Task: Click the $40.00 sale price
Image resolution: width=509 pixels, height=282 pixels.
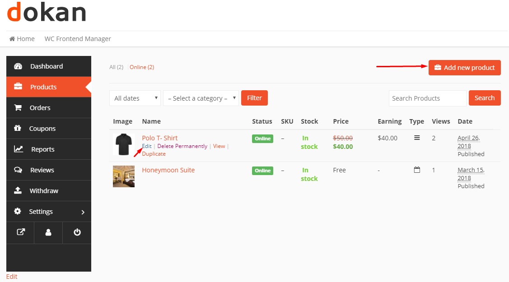Action: click(x=343, y=147)
